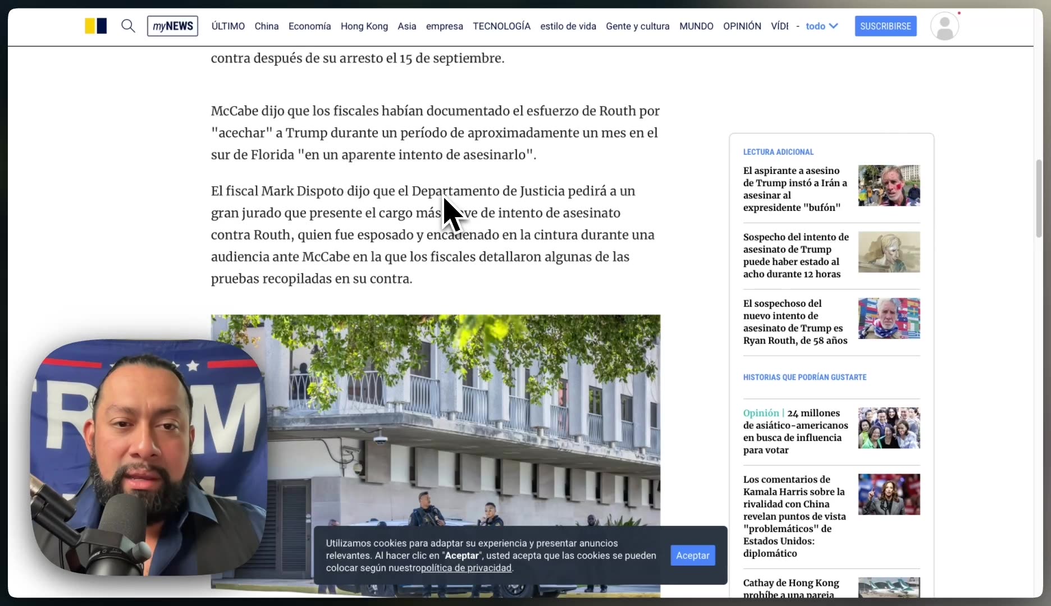Open the Hong Kong news section
This screenshot has height=606, width=1051.
click(364, 26)
